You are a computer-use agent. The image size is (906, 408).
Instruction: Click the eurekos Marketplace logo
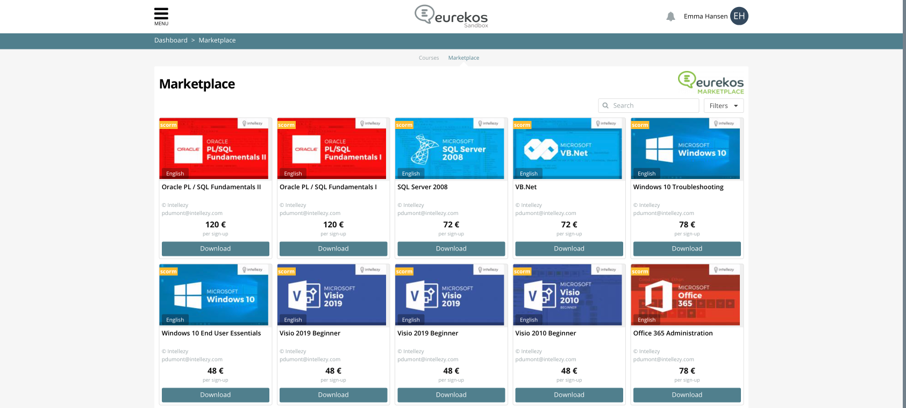(711, 83)
